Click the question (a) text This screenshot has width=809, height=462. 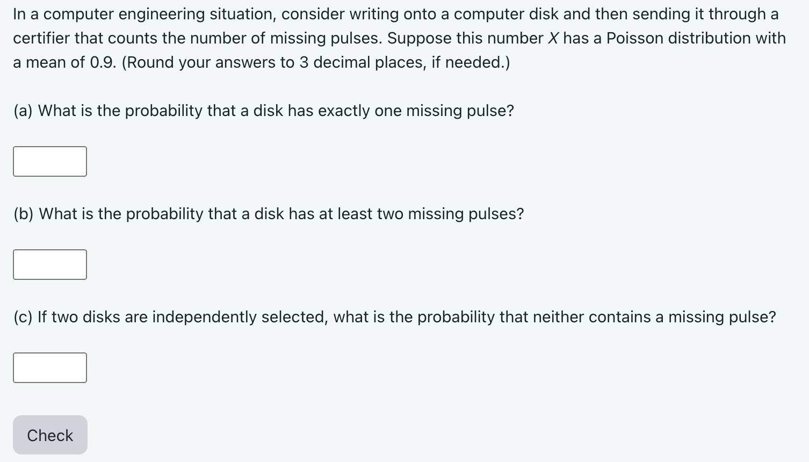pos(263,110)
